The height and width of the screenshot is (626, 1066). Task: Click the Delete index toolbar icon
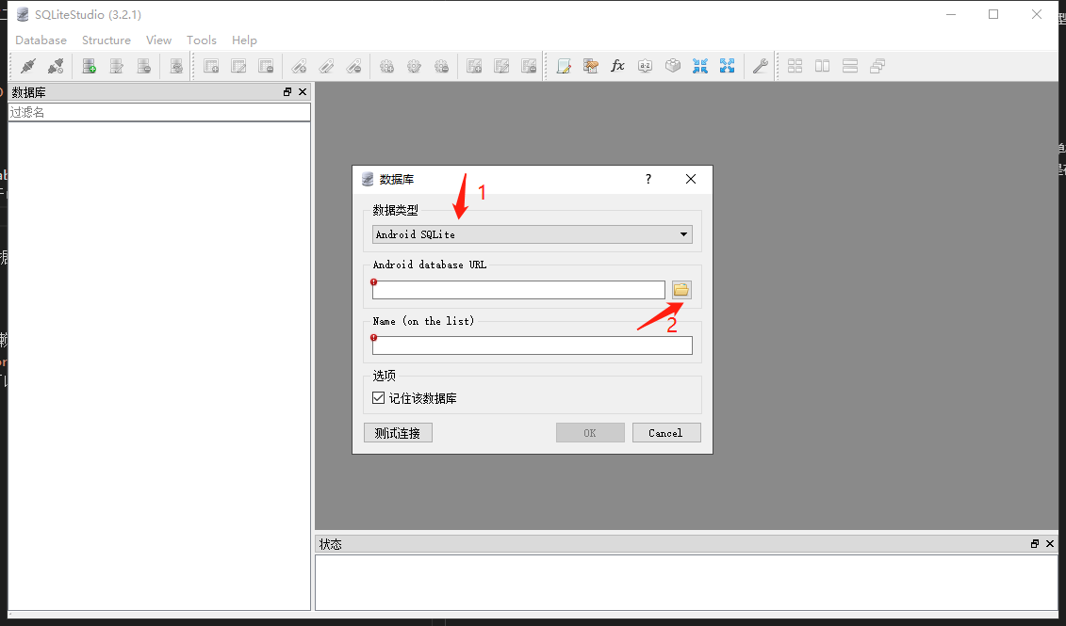coord(353,66)
